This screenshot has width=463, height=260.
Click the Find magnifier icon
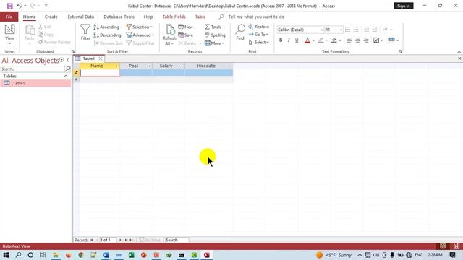pyautogui.click(x=240, y=30)
